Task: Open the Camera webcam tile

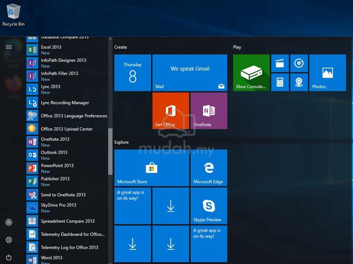Action: [x=299, y=82]
